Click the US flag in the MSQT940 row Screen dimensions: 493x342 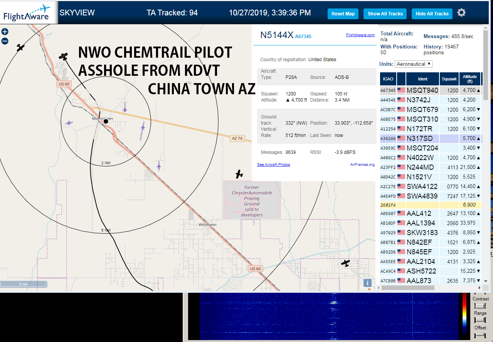tap(401, 90)
